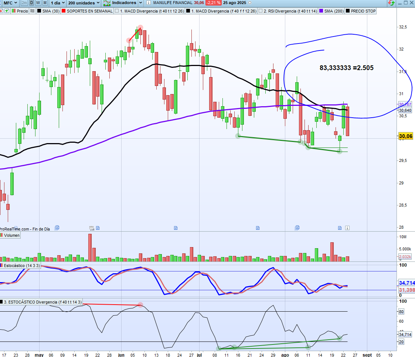This screenshot has height=357, width=415.
Task: Click the SMA (200) indicator label
Action: (334, 11)
